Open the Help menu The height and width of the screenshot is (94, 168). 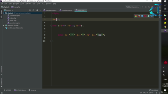54,4
